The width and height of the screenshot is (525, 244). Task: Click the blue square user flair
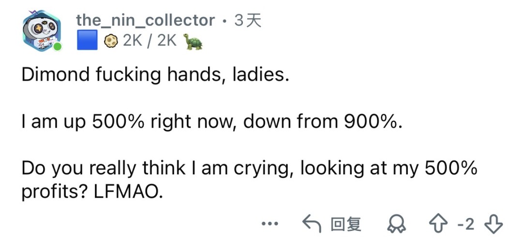pyautogui.click(x=88, y=42)
